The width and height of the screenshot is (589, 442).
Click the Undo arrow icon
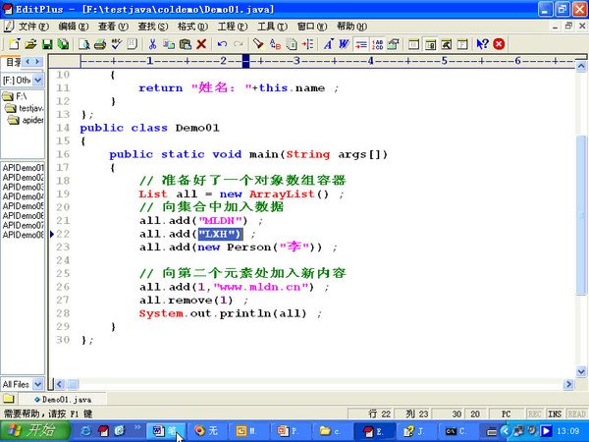pyautogui.click(x=223, y=44)
